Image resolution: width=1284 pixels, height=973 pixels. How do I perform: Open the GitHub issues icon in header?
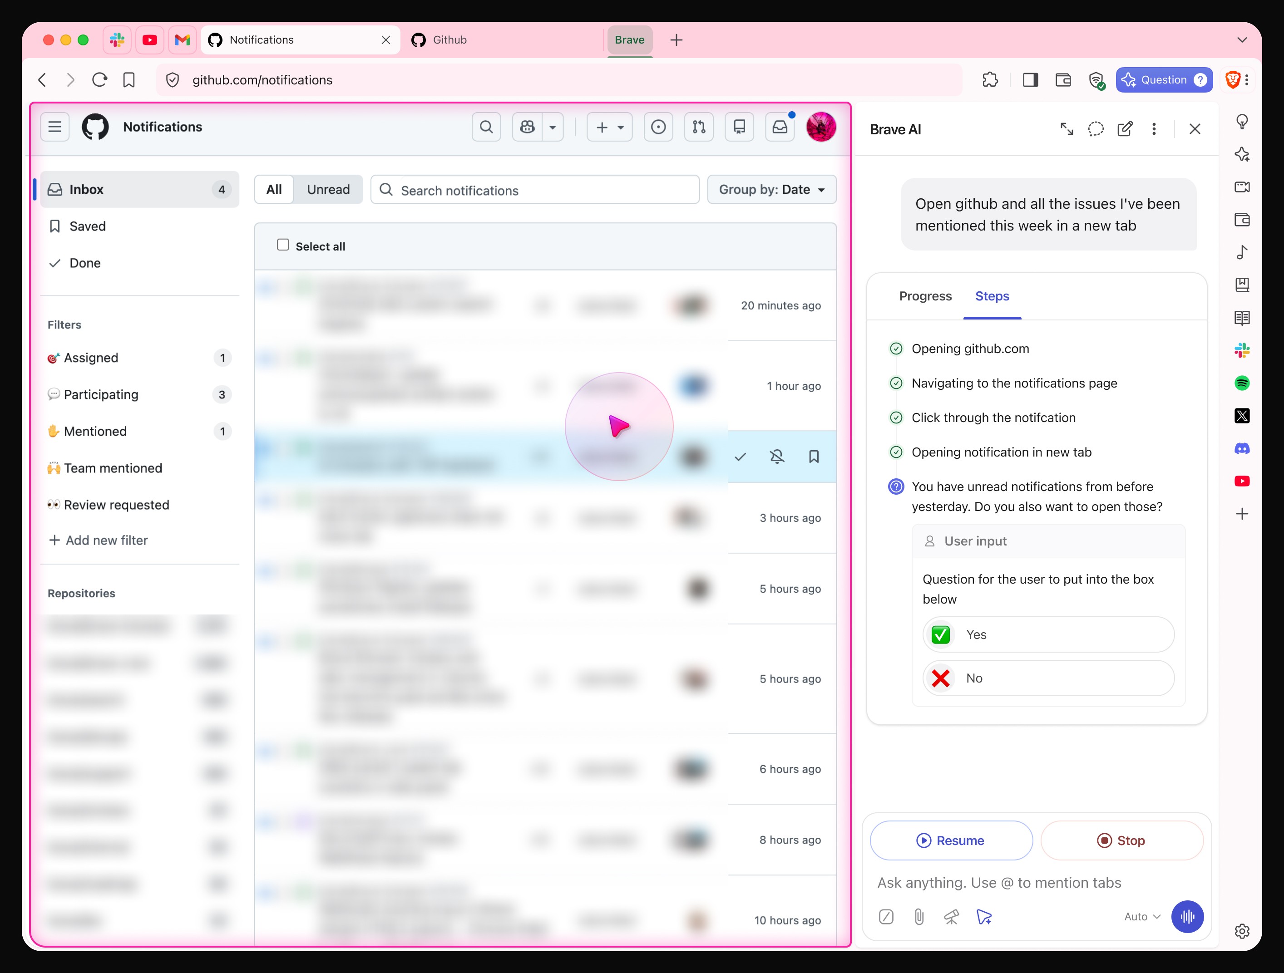658,127
